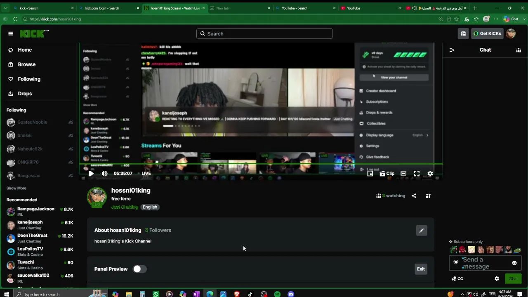Open Tuvachi recommended stream
The image size is (528, 297).
(x=40, y=265)
